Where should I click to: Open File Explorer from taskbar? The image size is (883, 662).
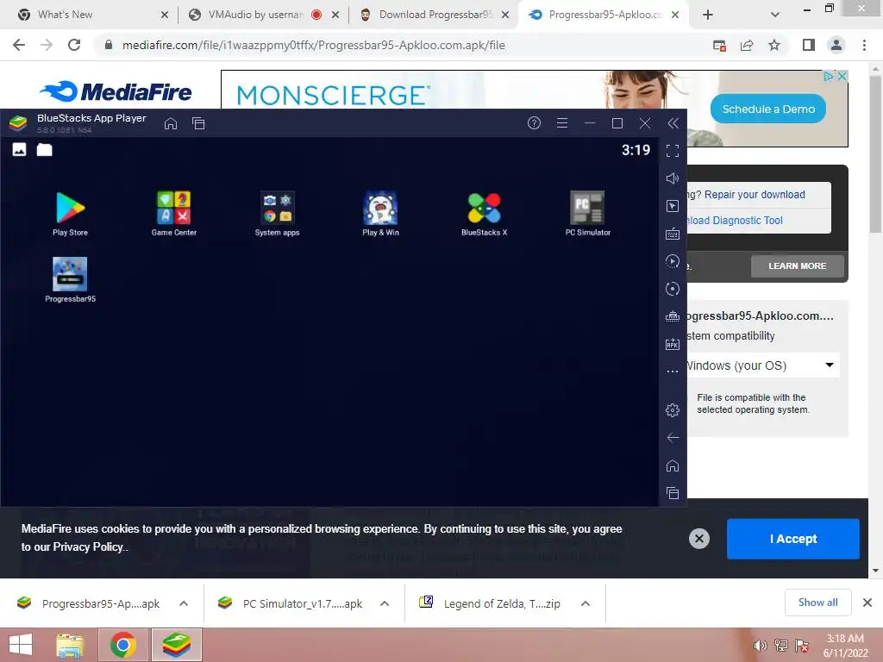click(70, 645)
